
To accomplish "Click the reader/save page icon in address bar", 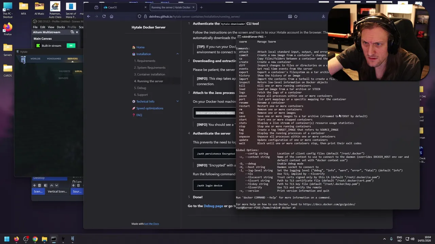I will tap(290, 16).
